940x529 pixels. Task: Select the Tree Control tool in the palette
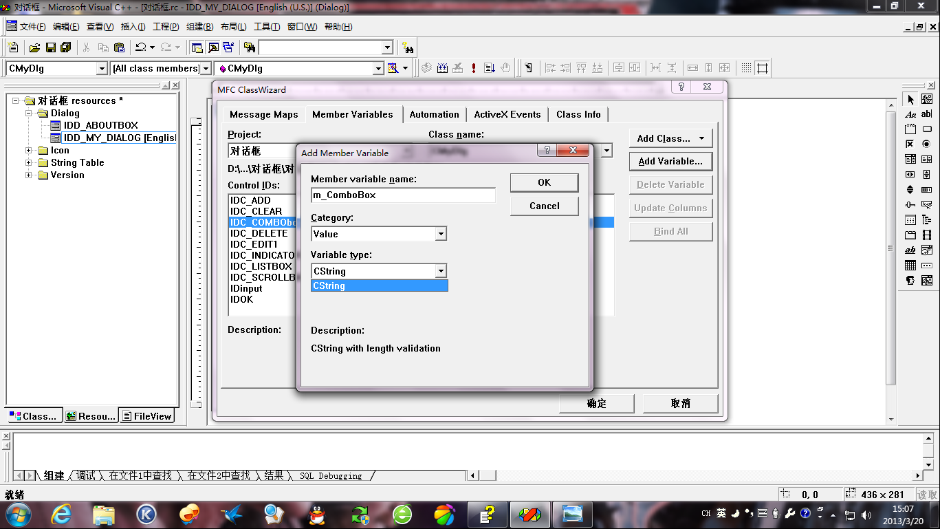pos(927,220)
